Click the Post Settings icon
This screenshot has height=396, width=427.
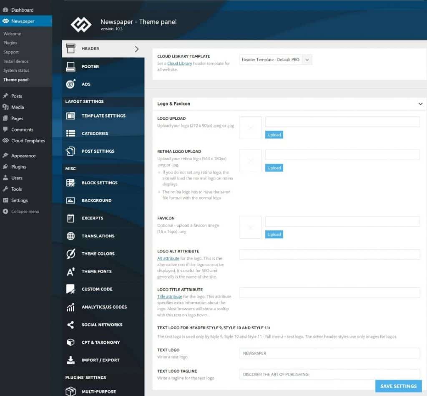tap(70, 151)
